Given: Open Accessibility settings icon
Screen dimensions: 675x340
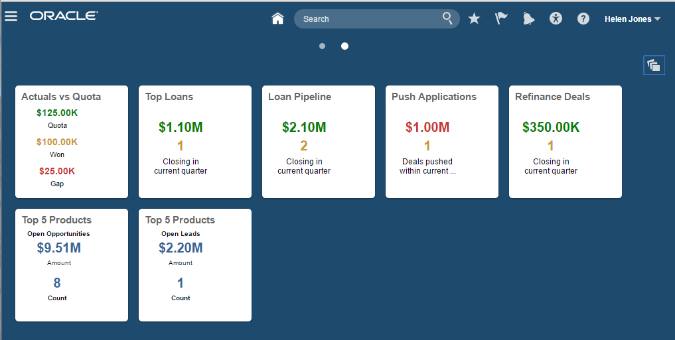Looking at the screenshot, I should point(556,19).
